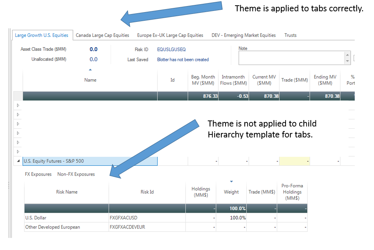
Task: Click the Current MV ($MM) column header
Action: pyautogui.click(x=264, y=80)
